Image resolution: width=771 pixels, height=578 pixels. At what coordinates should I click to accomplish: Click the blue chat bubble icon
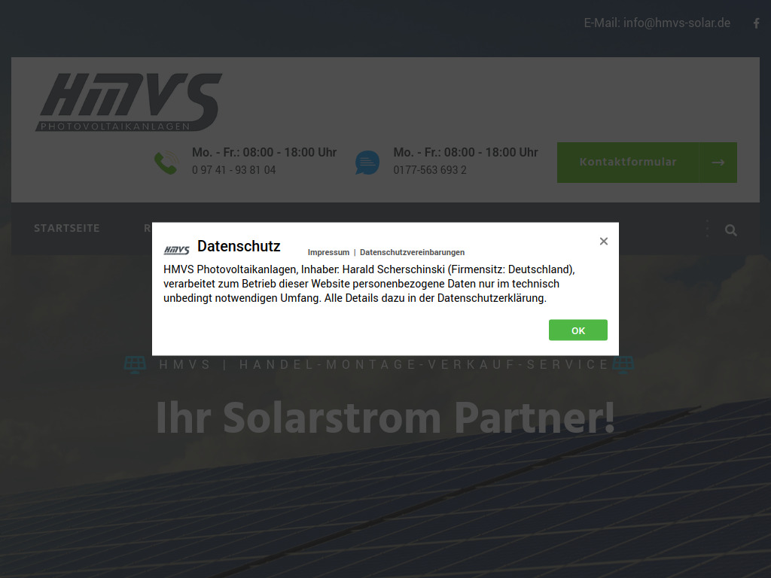coord(367,162)
